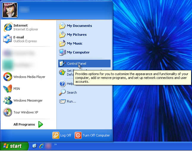The height and width of the screenshot is (151, 192).
Task: Launch Outlook Express e-mail icon
Action: 7,39
